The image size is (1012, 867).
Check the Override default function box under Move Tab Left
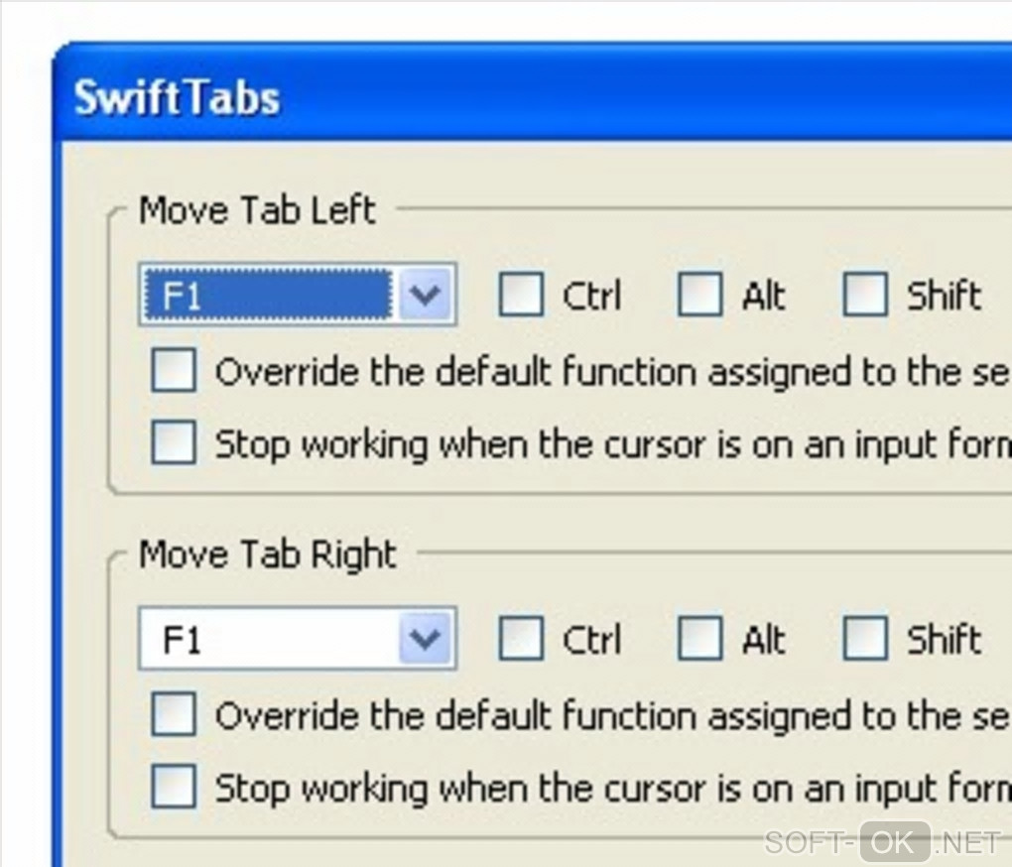[174, 372]
